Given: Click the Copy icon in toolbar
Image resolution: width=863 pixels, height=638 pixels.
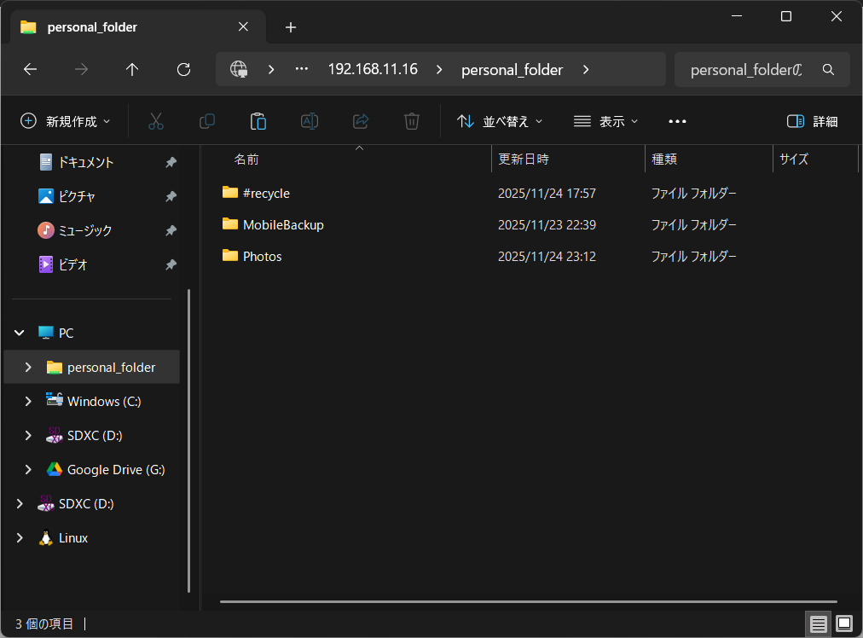Looking at the screenshot, I should coord(206,121).
